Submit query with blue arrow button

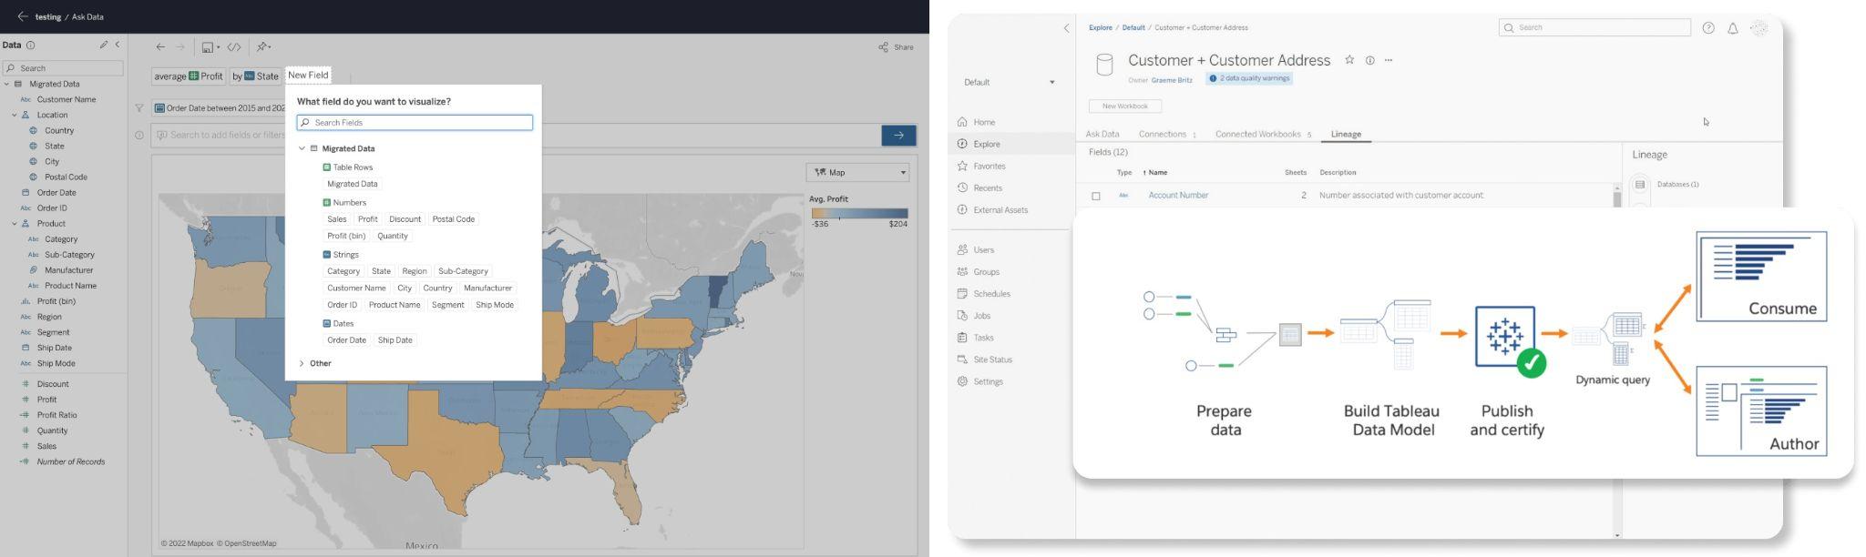click(898, 135)
